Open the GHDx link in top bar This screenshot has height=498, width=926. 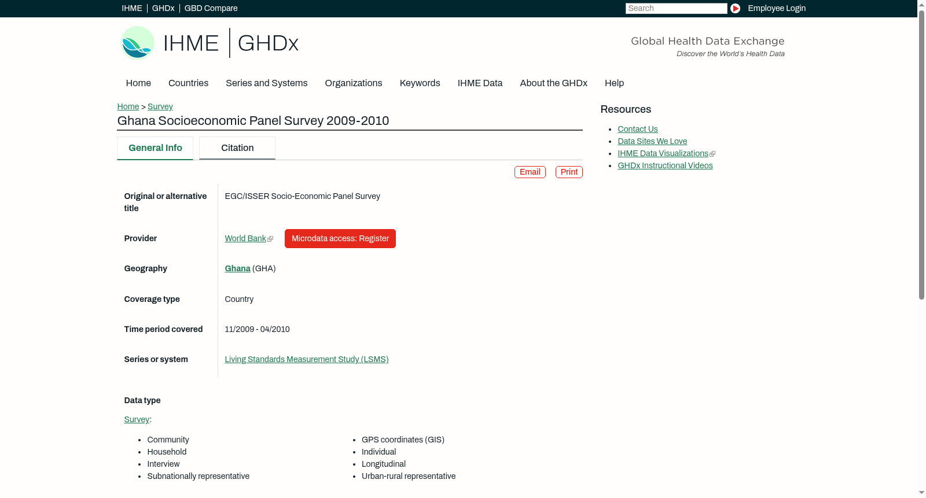[163, 8]
